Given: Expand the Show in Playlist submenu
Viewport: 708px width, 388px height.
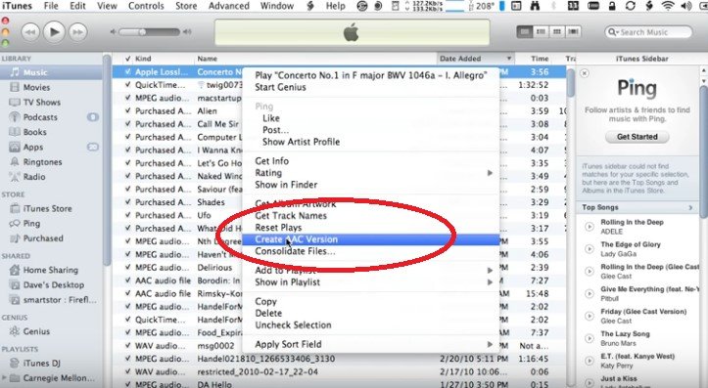Looking at the screenshot, I should click(x=490, y=282).
